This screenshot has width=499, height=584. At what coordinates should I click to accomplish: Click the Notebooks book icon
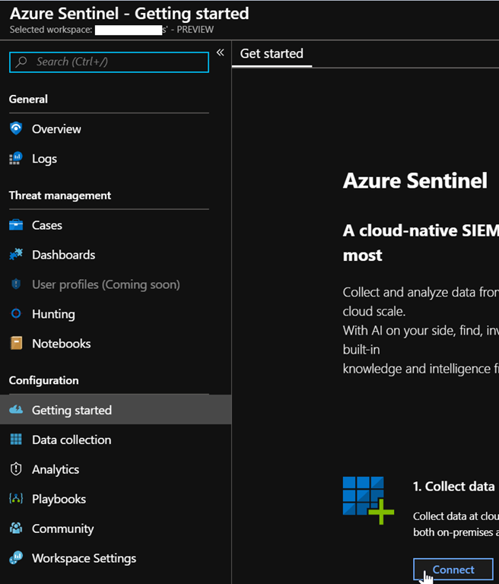(16, 344)
